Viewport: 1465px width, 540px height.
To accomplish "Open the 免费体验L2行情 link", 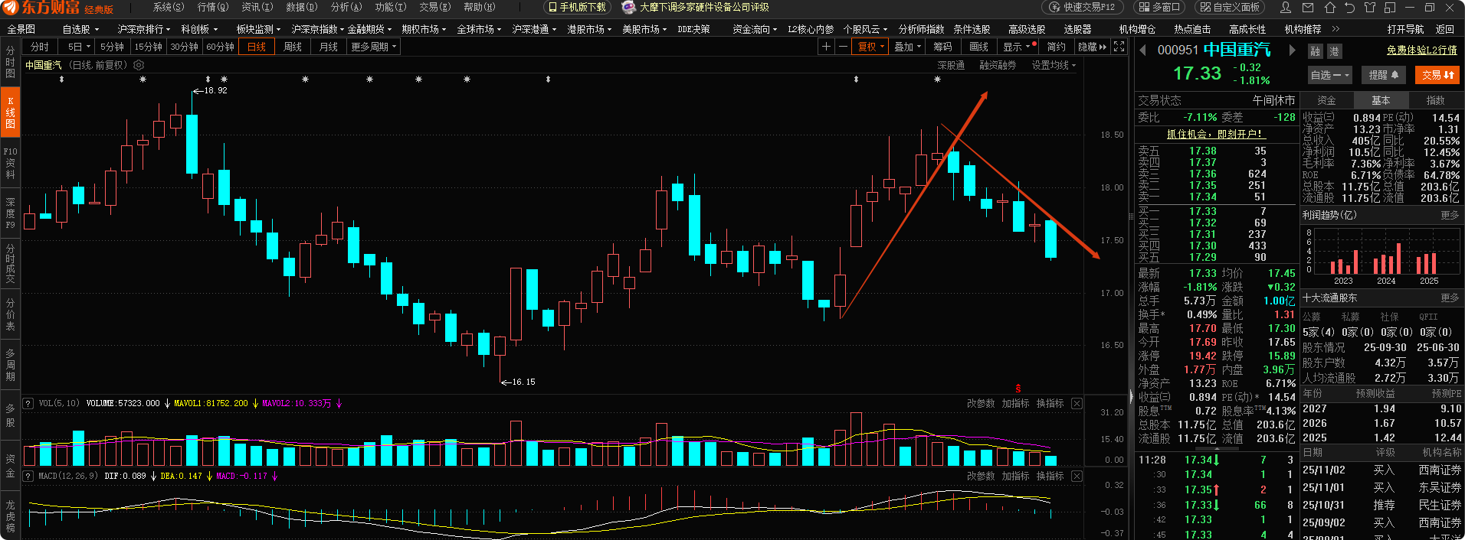I will tap(1422, 50).
